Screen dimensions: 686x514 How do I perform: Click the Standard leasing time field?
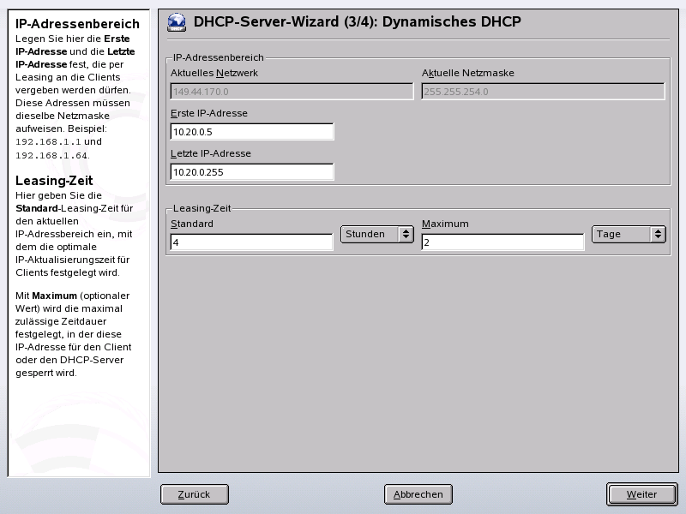point(253,242)
